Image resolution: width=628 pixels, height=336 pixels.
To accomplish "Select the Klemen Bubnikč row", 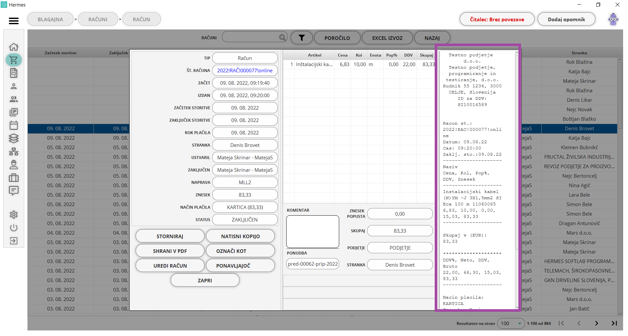I will (579, 147).
